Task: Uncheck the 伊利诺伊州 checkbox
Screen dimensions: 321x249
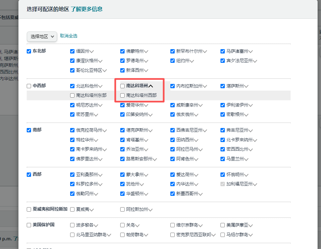Action: (x=223, y=105)
